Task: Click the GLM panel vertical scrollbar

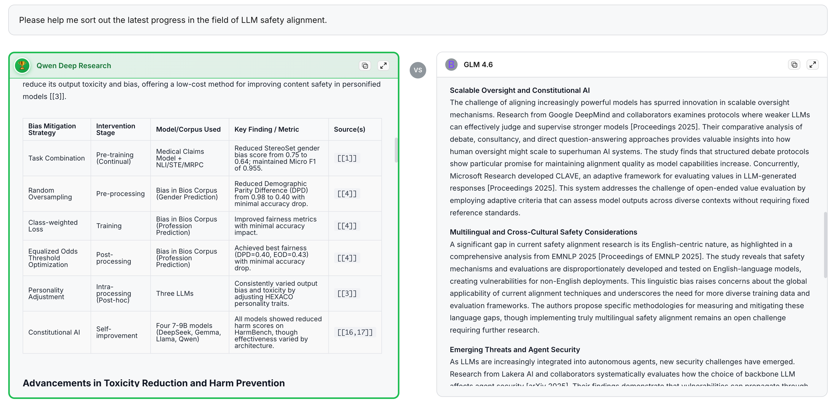Action: [825, 244]
